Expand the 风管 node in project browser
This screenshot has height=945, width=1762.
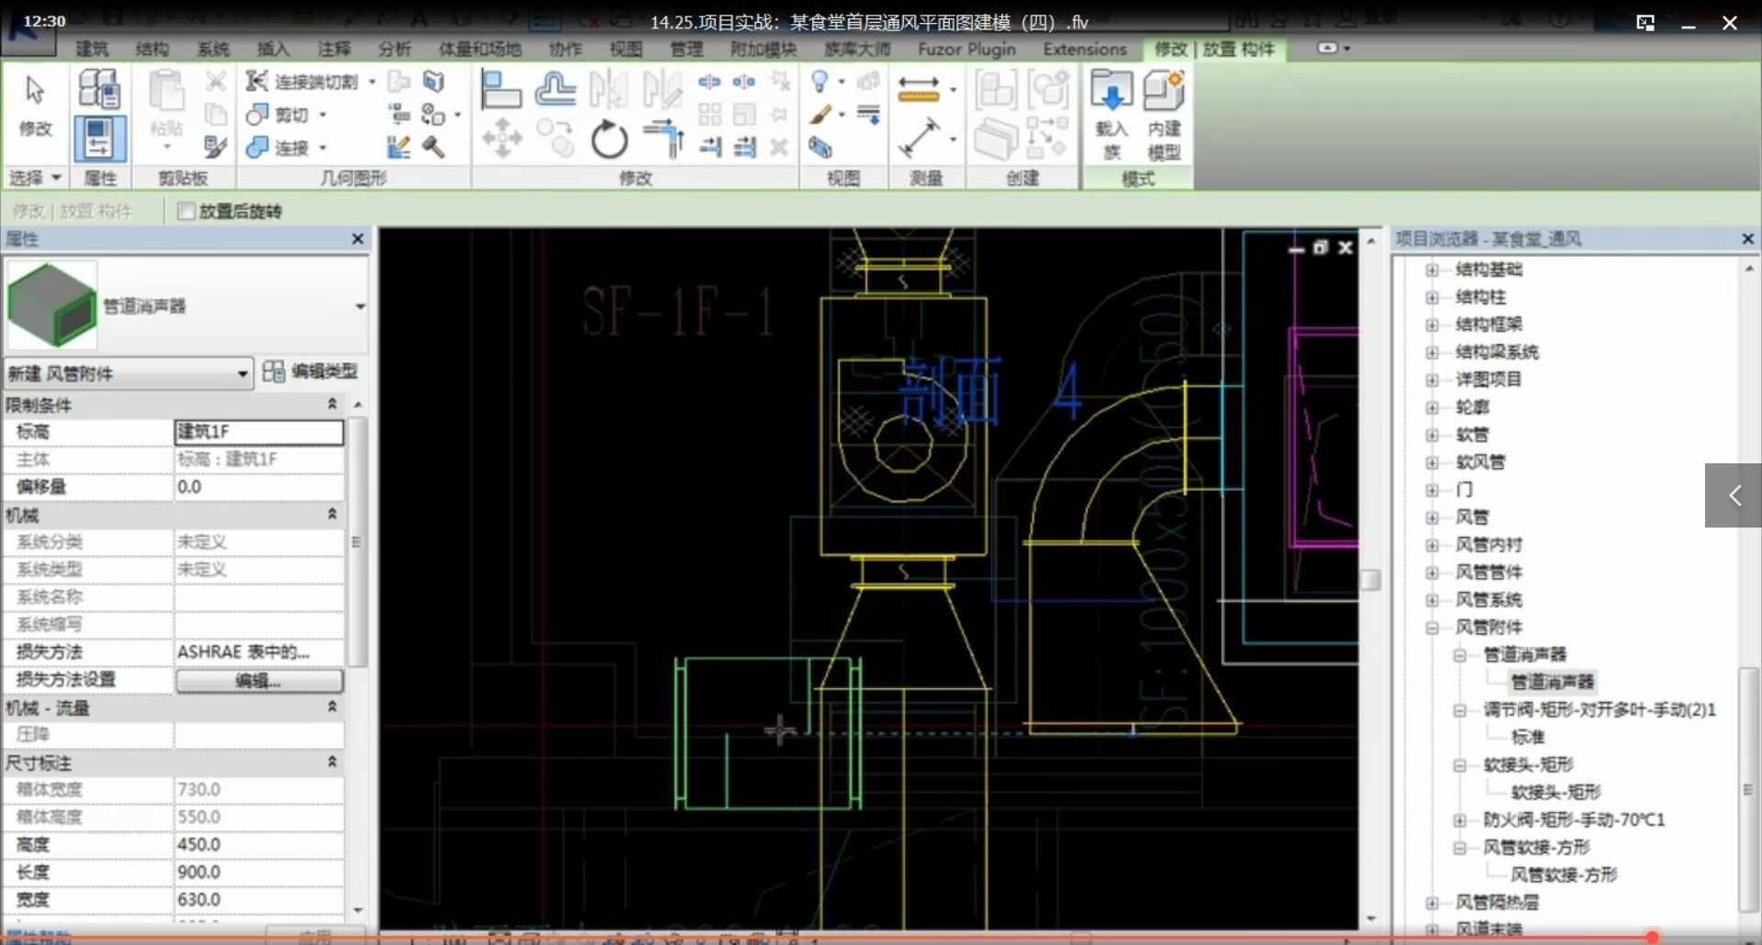pyautogui.click(x=1433, y=517)
